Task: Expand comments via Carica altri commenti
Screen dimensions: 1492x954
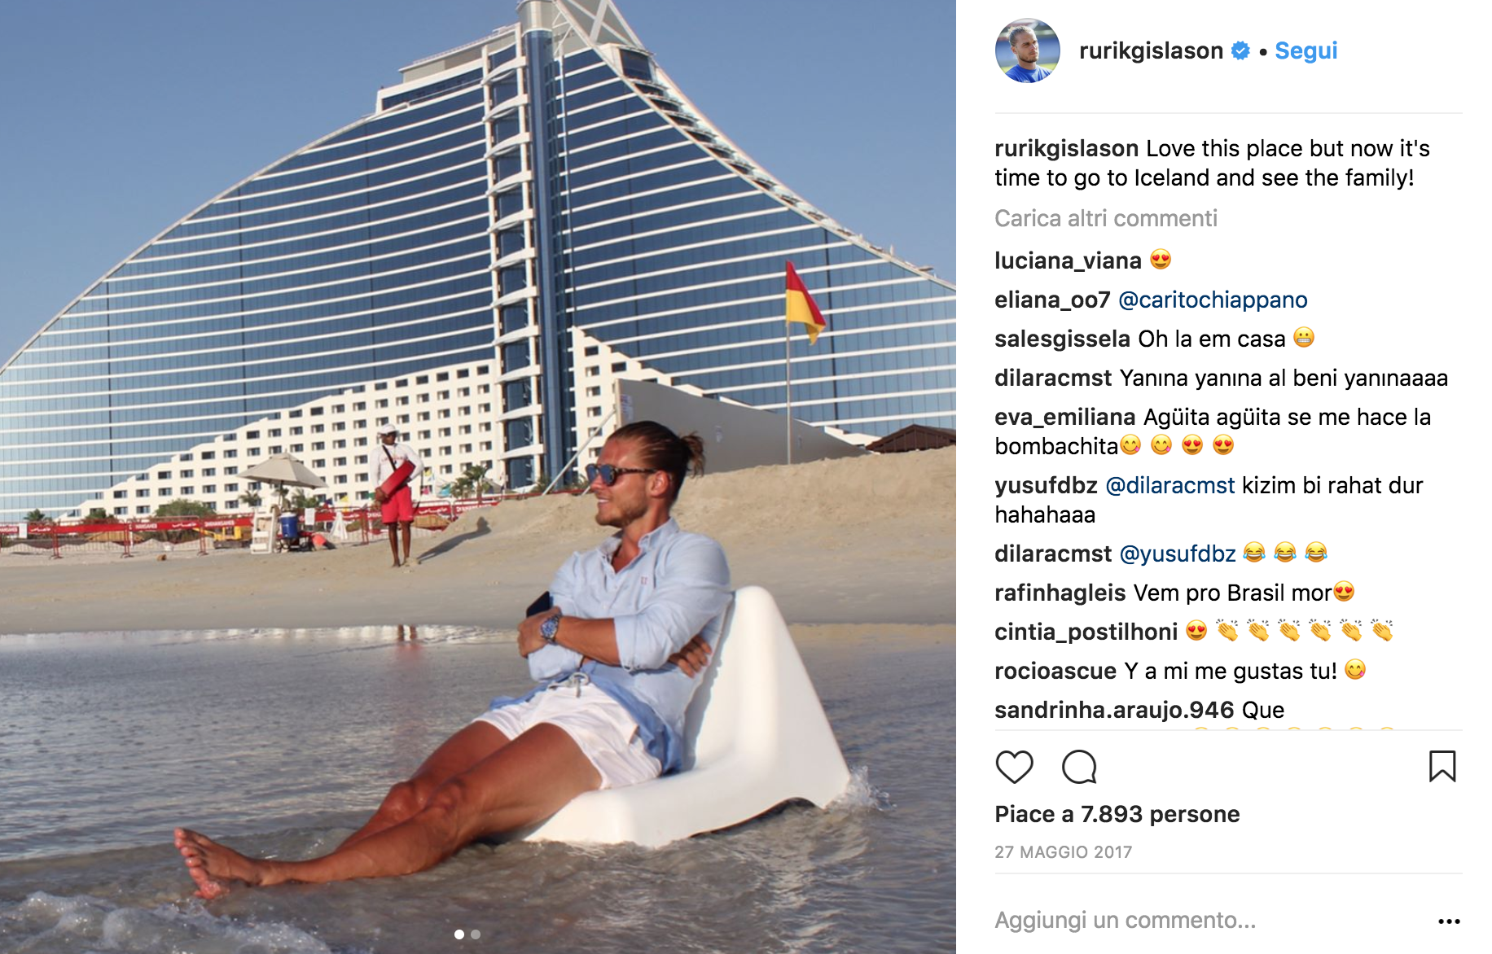Action: click(x=1106, y=218)
